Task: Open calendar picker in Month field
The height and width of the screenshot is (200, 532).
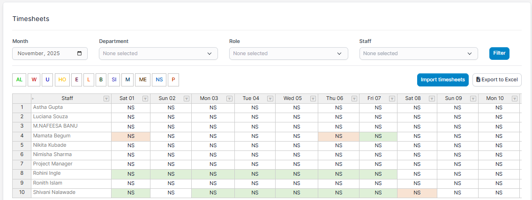Action: click(79, 53)
